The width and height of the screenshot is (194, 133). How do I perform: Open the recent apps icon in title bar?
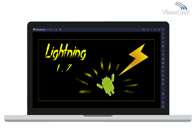coord(60,30)
